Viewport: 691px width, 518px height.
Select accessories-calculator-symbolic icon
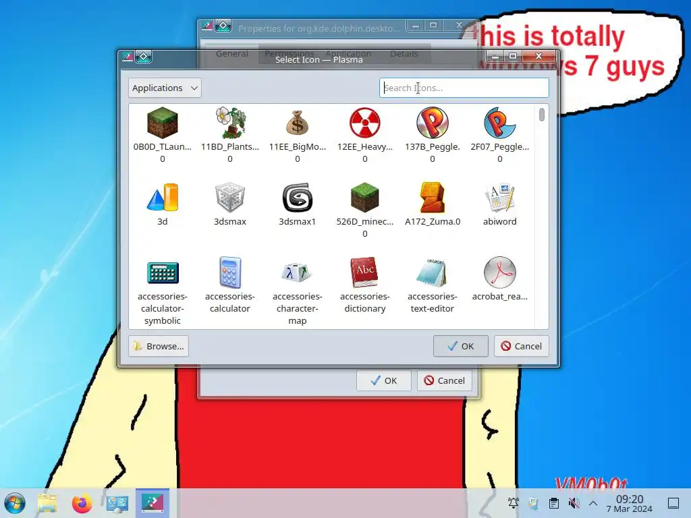[x=162, y=272]
